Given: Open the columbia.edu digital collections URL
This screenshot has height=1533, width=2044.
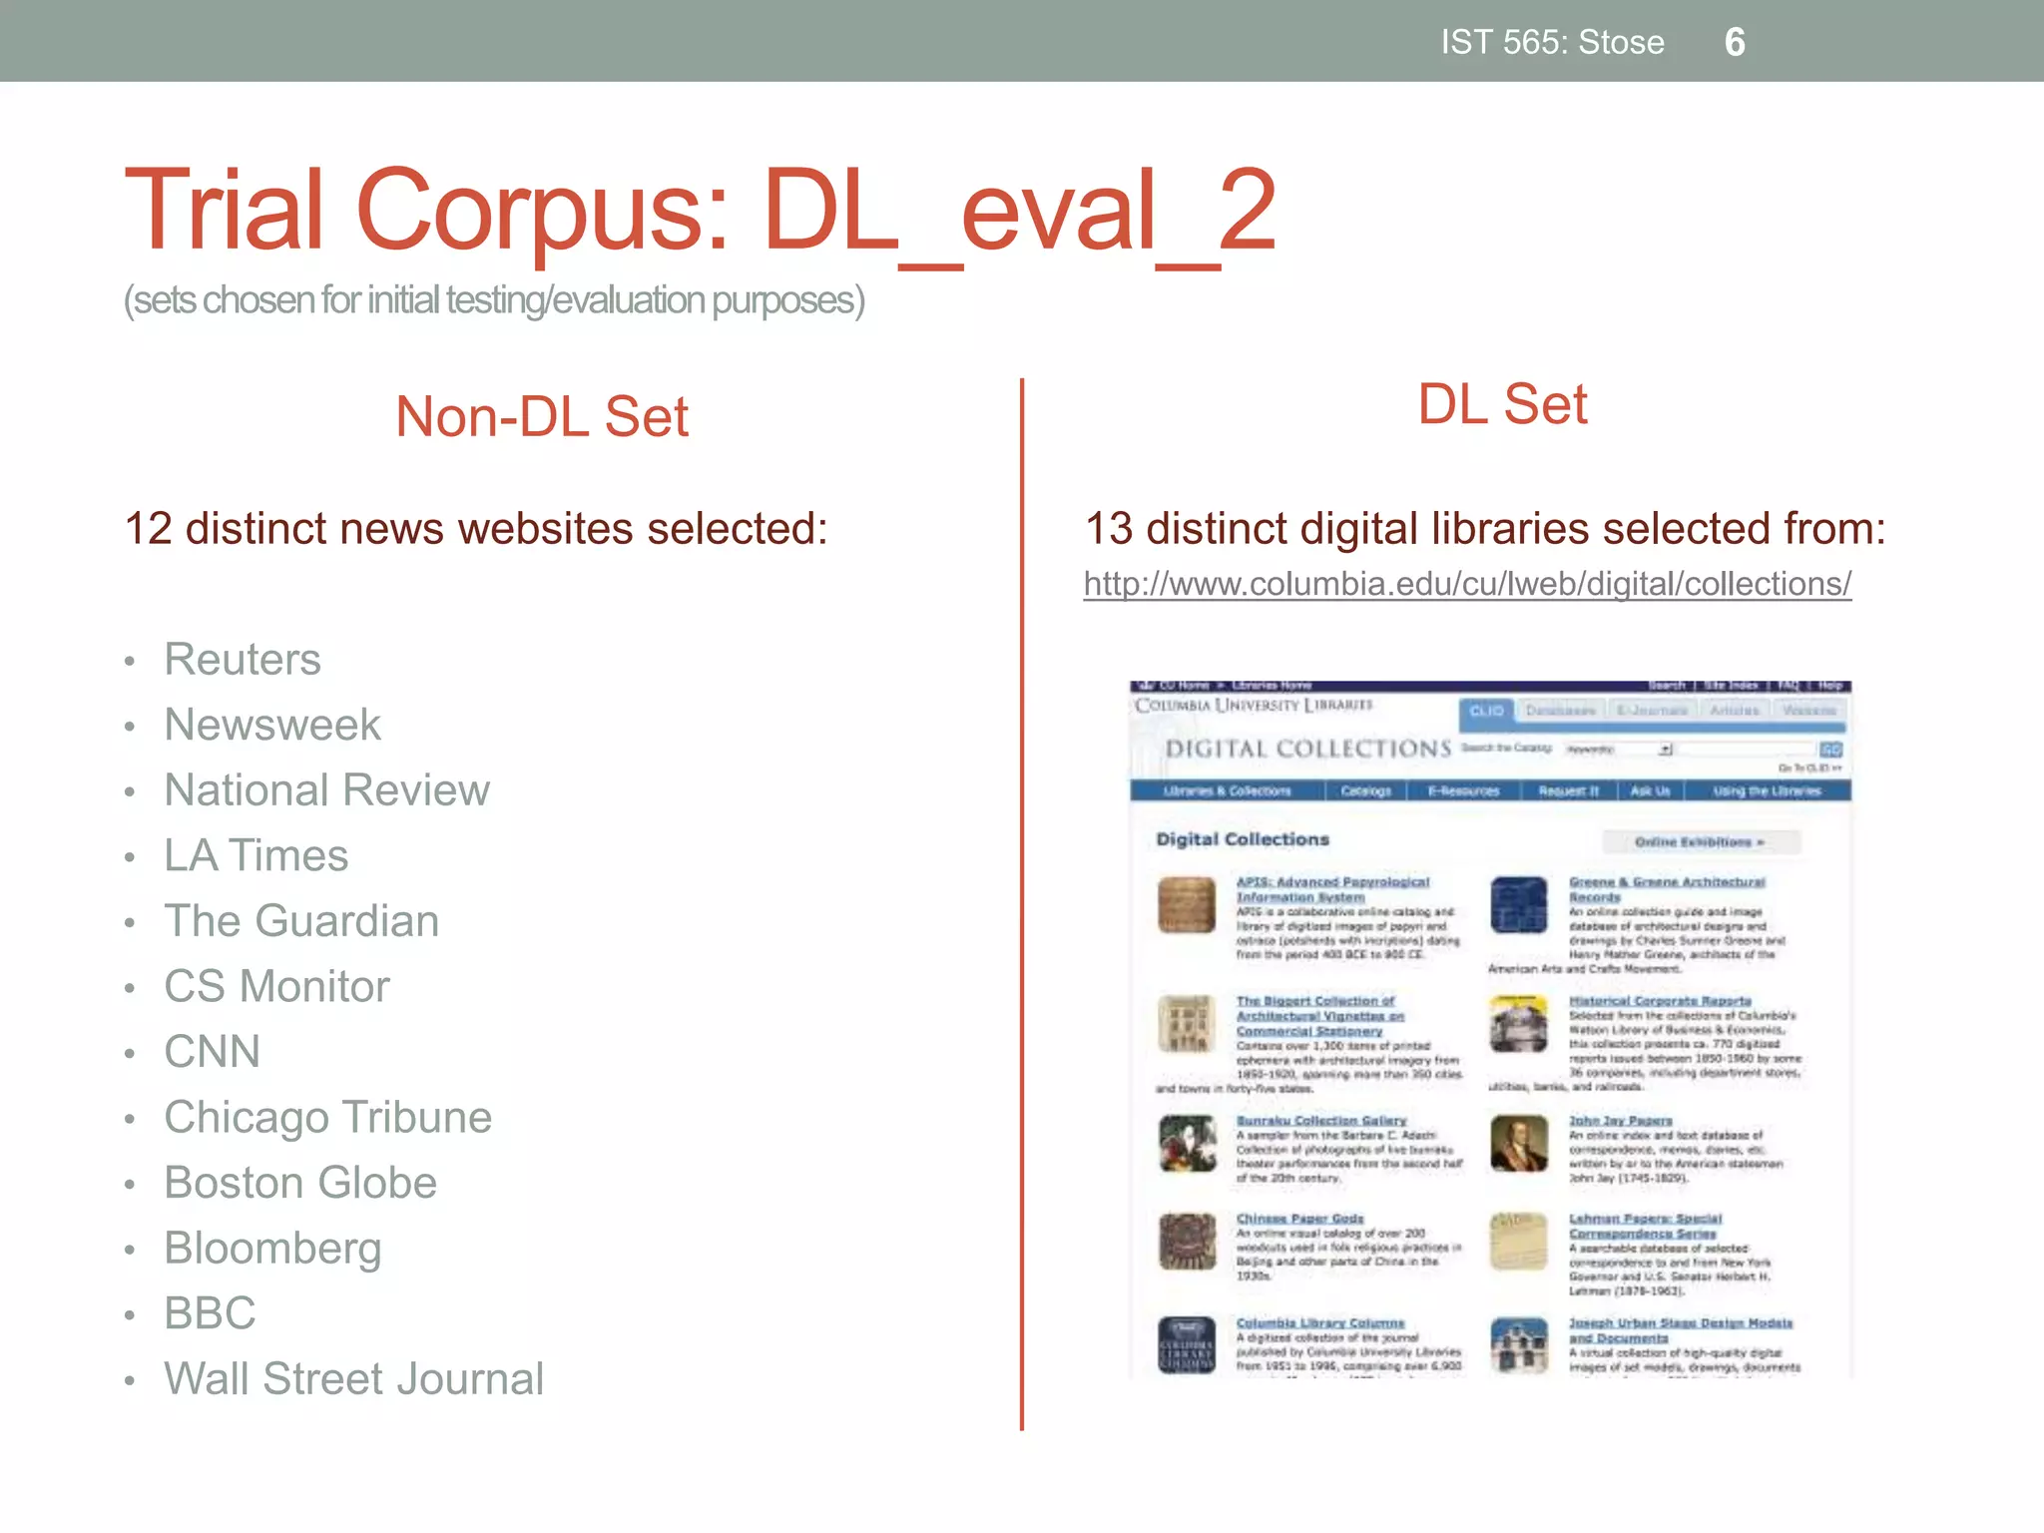Looking at the screenshot, I should (x=1467, y=584).
